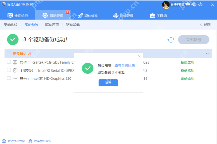Click the 软件管理 flower icon
Screen dimensions: 217x144
[116, 16]
